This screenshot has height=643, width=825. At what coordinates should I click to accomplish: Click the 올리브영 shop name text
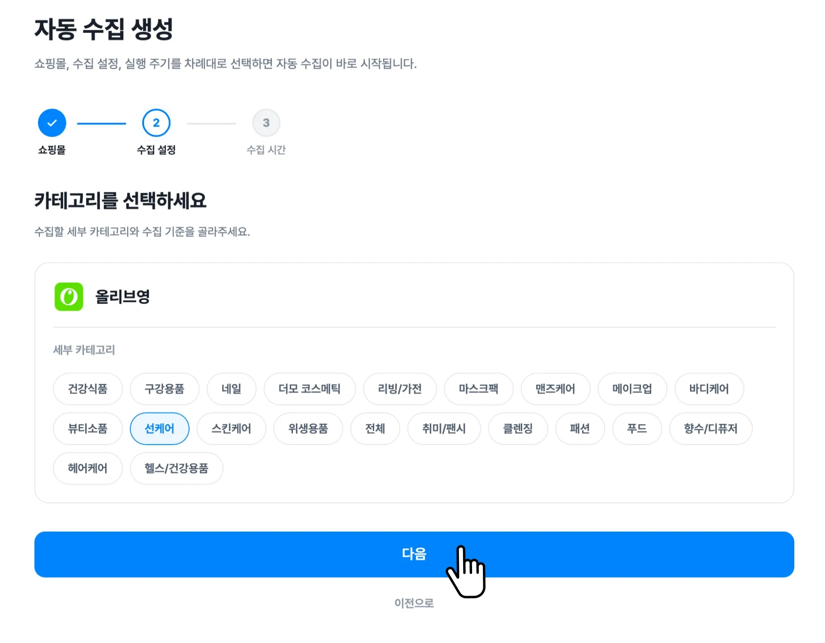pos(122,297)
